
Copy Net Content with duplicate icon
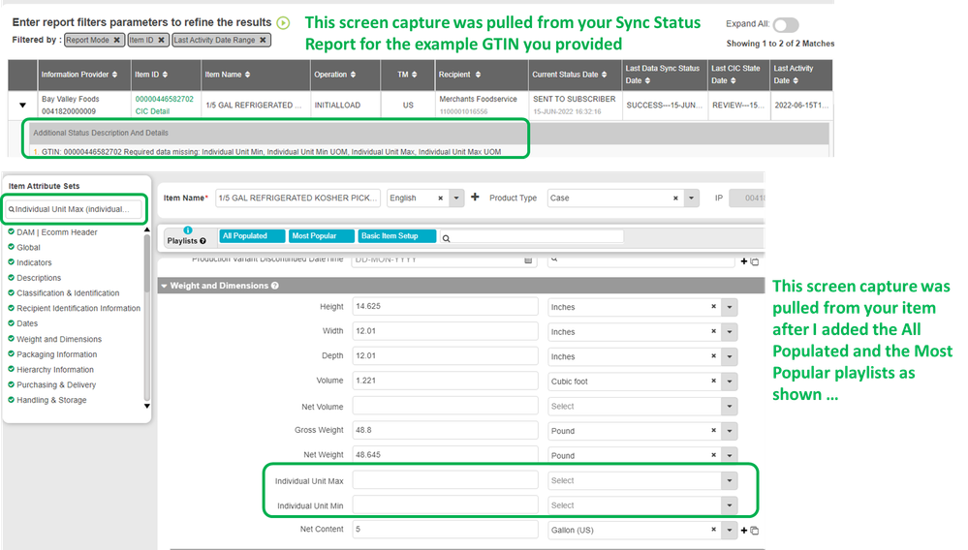(x=755, y=531)
